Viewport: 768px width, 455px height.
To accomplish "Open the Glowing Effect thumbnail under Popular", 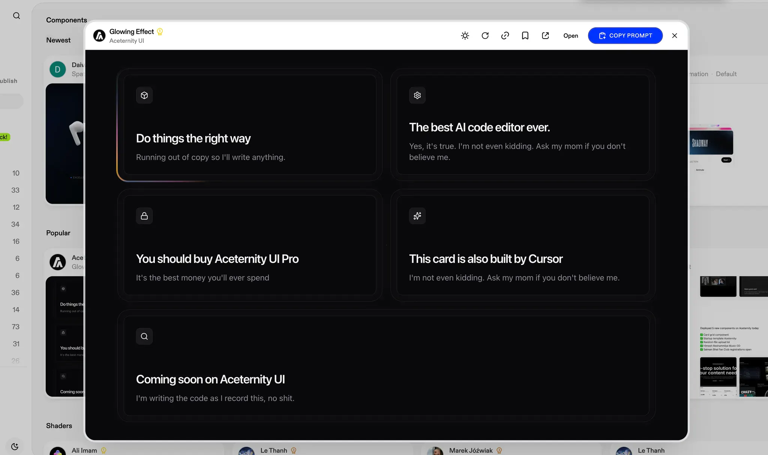I will pos(65,336).
